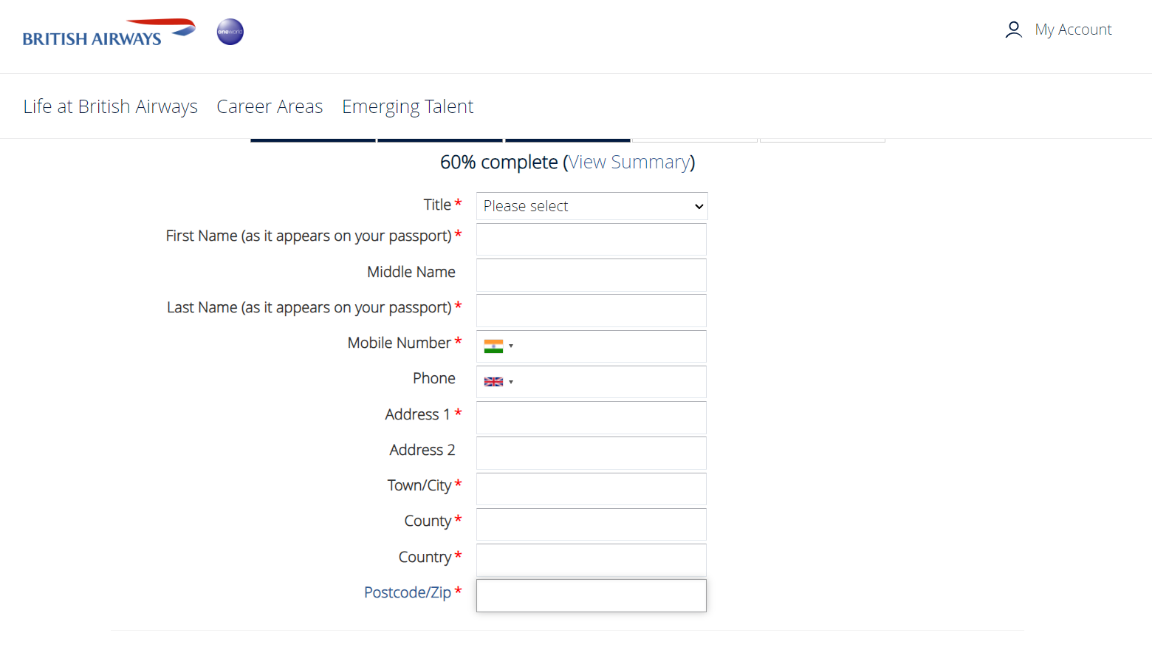Select the Country input box
Viewport: 1152px width, 647px height.
tap(592, 560)
